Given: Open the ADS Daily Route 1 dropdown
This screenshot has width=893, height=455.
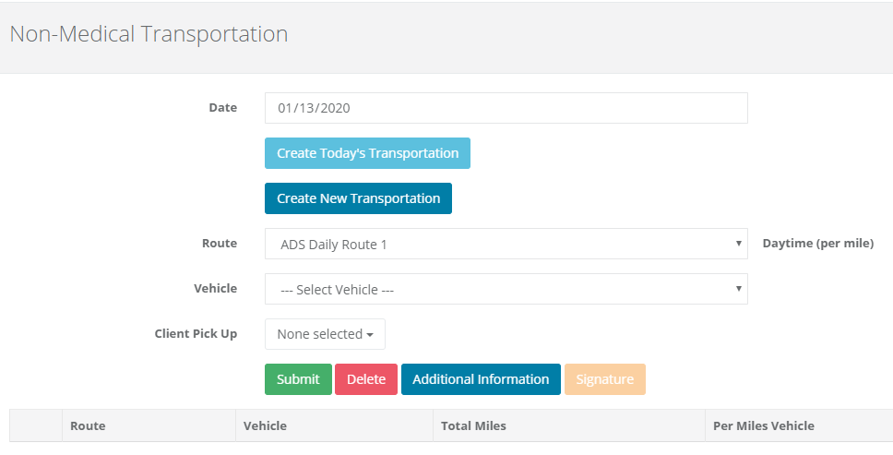Looking at the screenshot, I should [x=506, y=244].
